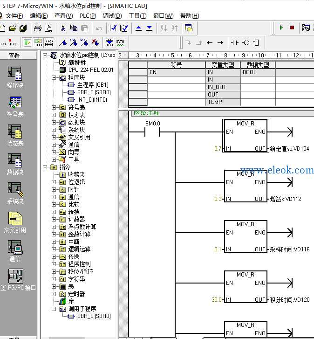Insert a contact from the toolbar
314x339 pixels.
coord(235,42)
